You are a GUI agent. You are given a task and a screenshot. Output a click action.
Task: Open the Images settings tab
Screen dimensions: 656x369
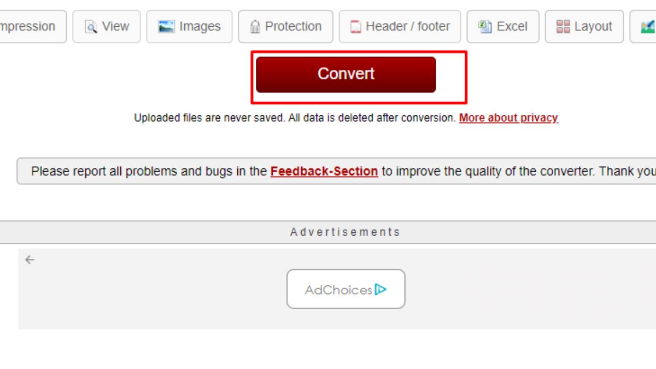click(189, 26)
